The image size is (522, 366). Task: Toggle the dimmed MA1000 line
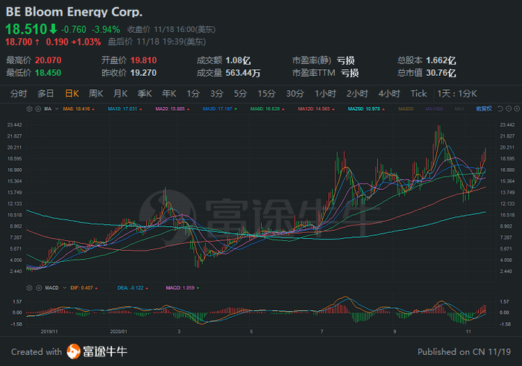435,109
